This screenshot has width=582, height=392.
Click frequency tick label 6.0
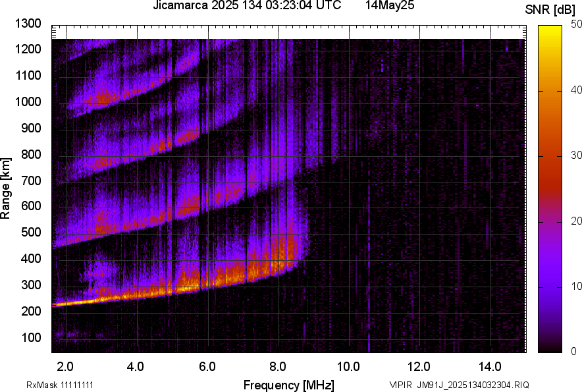point(207,367)
